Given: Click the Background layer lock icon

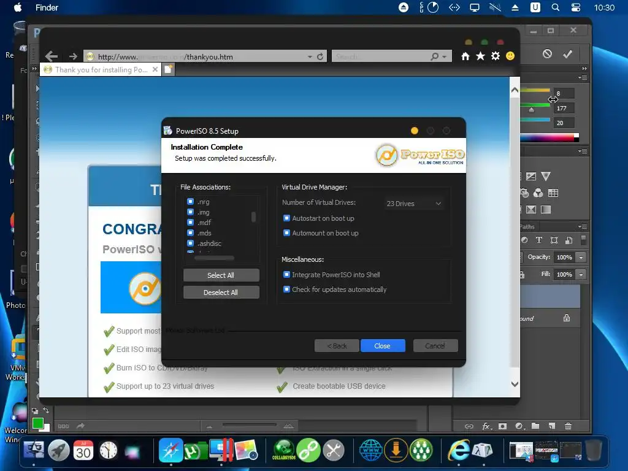Looking at the screenshot, I should [x=567, y=318].
